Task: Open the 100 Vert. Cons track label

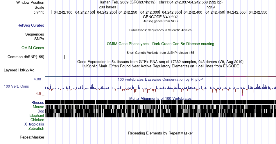Action: (16, 86)
